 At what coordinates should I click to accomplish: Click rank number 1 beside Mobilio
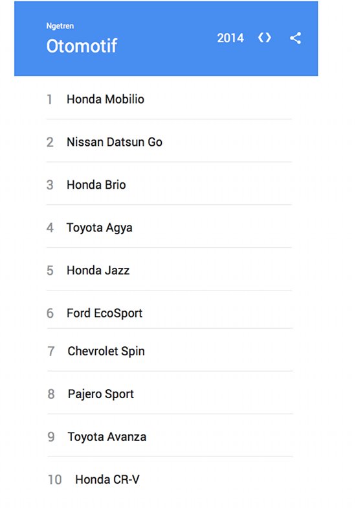tap(49, 99)
